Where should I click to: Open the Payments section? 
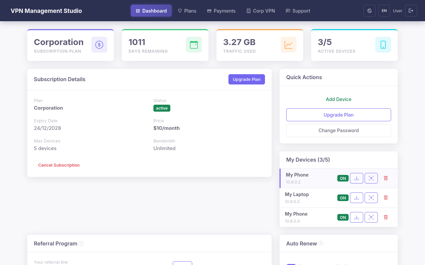pyautogui.click(x=221, y=11)
